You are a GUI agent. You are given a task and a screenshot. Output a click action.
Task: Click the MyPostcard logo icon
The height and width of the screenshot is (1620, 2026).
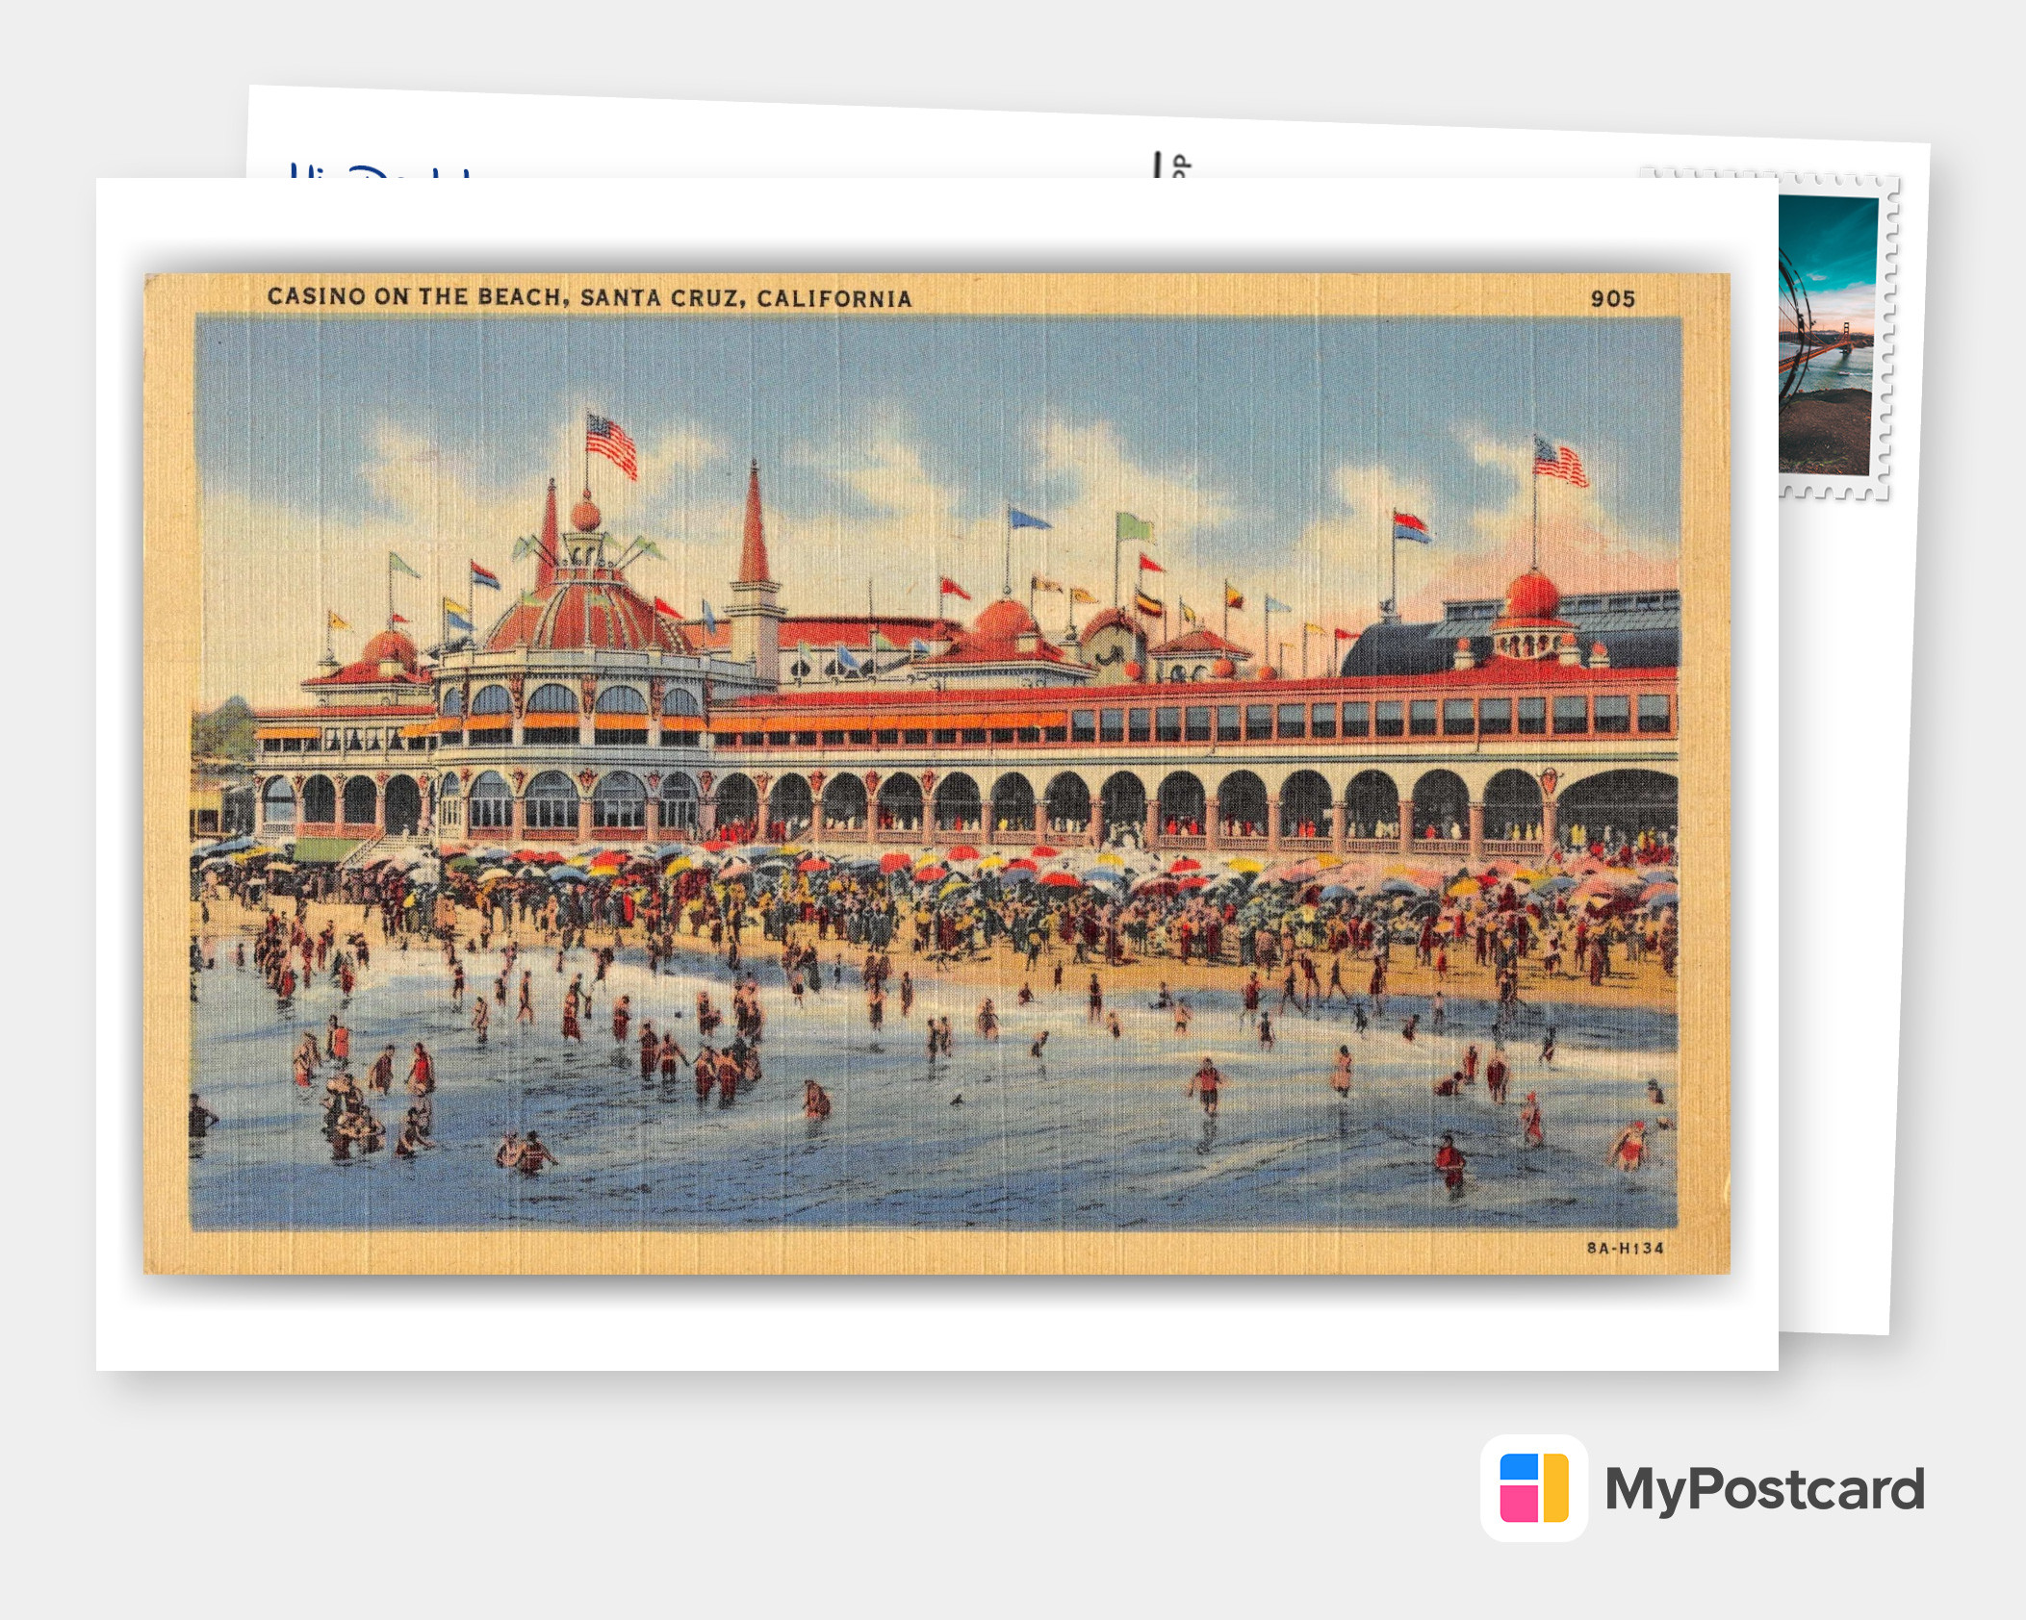(x=1534, y=1487)
